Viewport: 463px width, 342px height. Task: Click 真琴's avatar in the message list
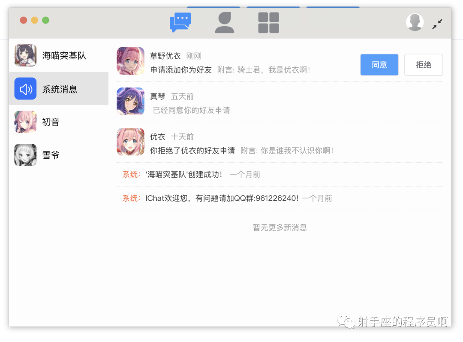pos(130,101)
